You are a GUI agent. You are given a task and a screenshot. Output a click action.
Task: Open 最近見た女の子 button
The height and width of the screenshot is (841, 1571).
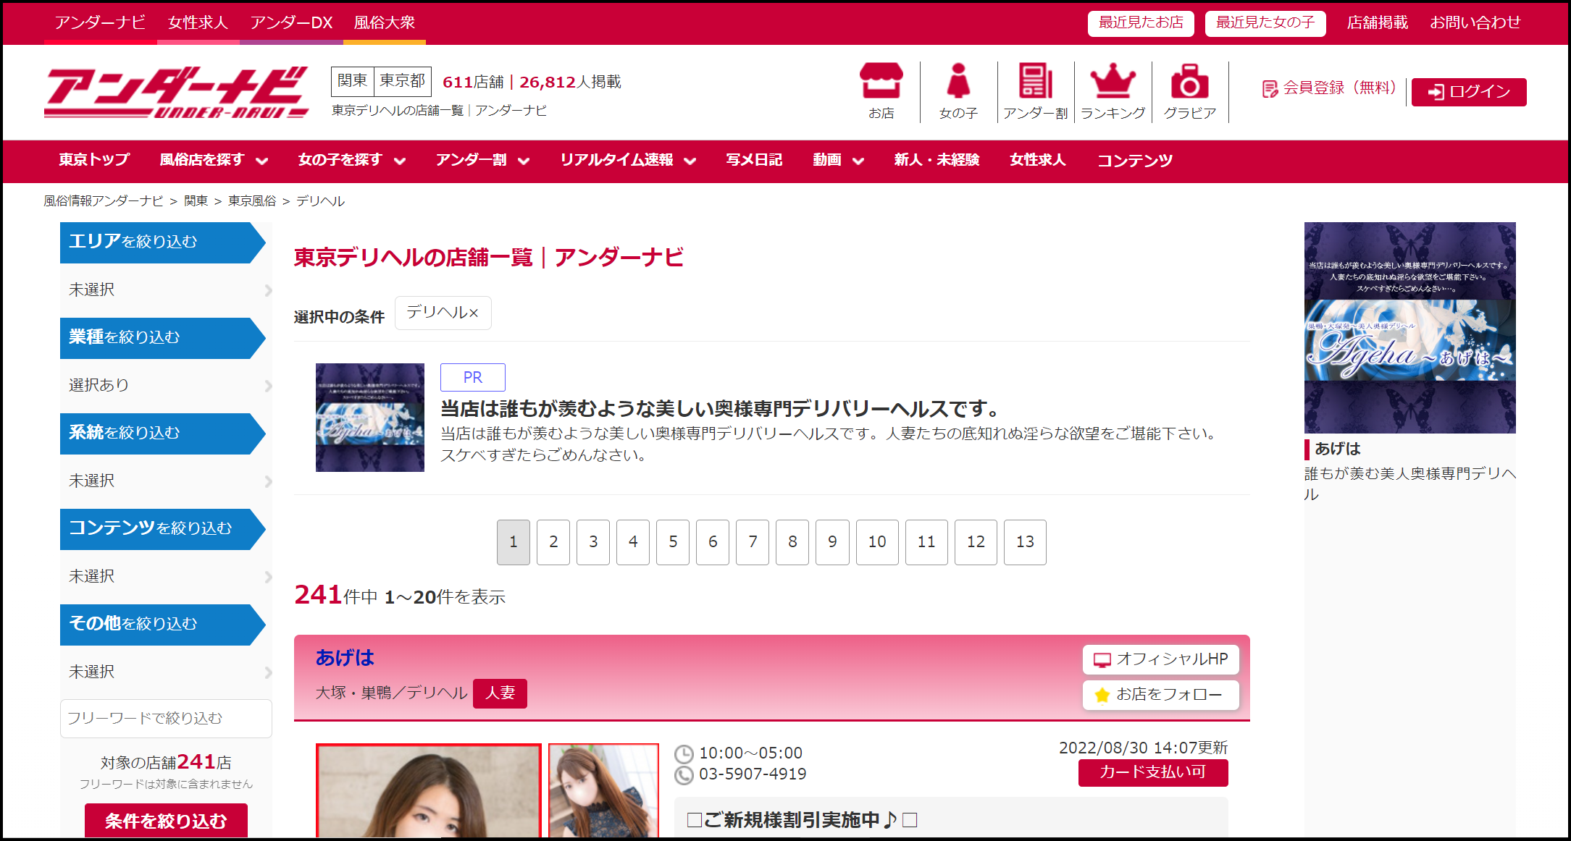tap(1265, 22)
